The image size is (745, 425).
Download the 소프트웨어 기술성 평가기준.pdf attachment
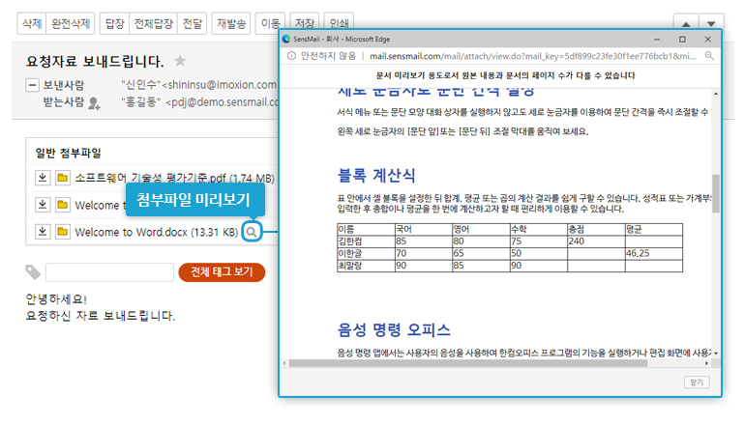[43, 178]
